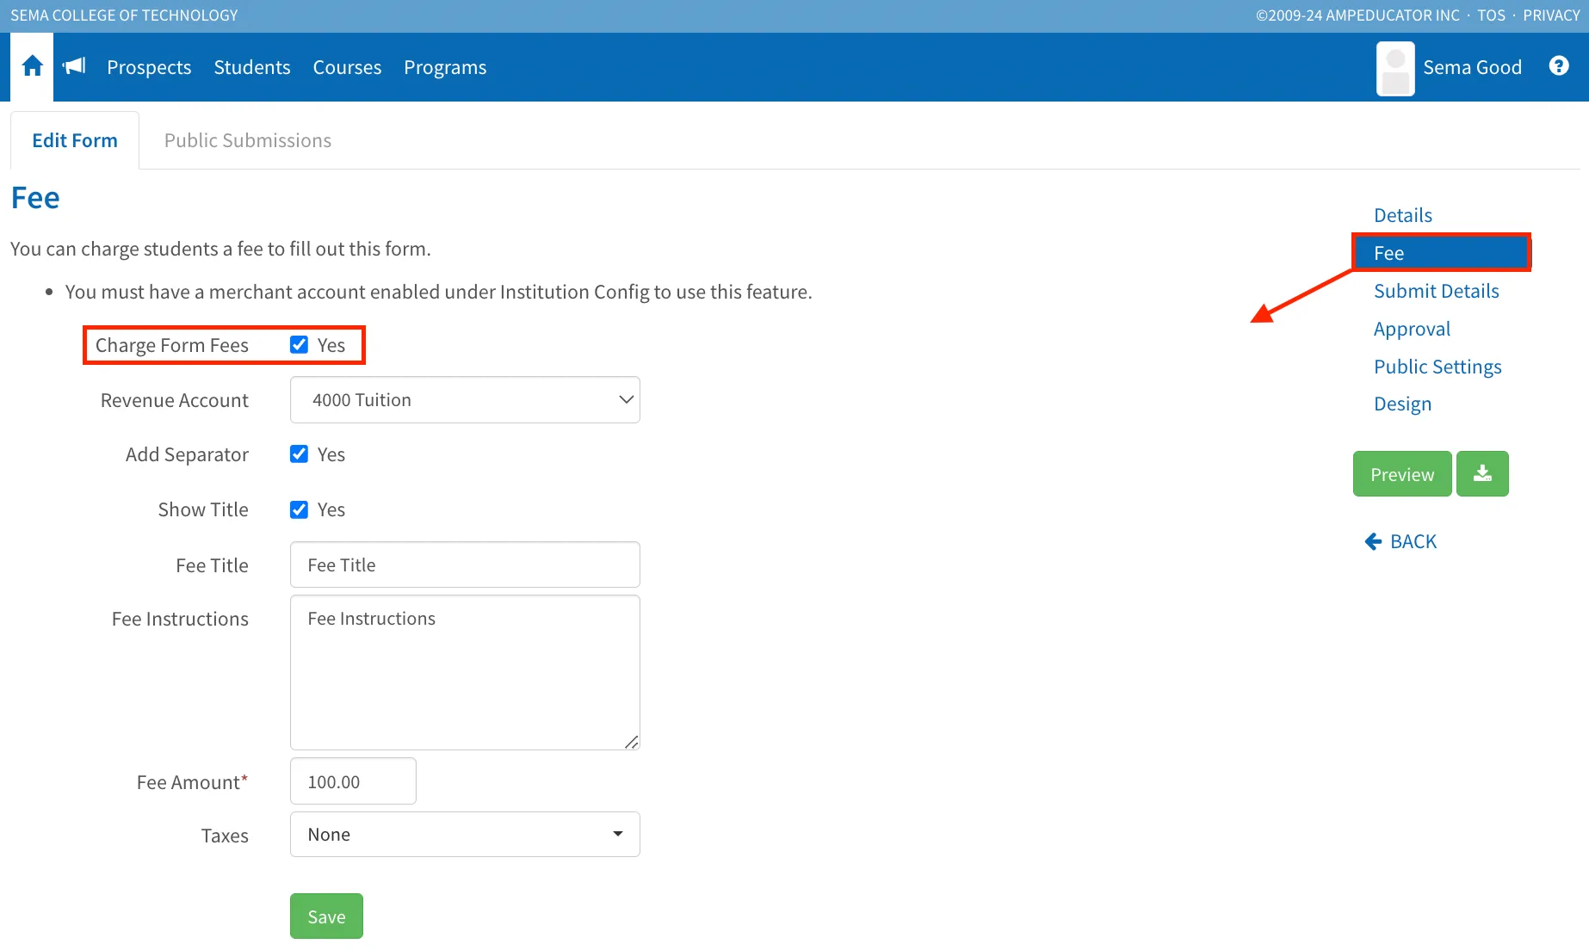
Task: Go to the home dashboard icon
Action: coord(33,66)
